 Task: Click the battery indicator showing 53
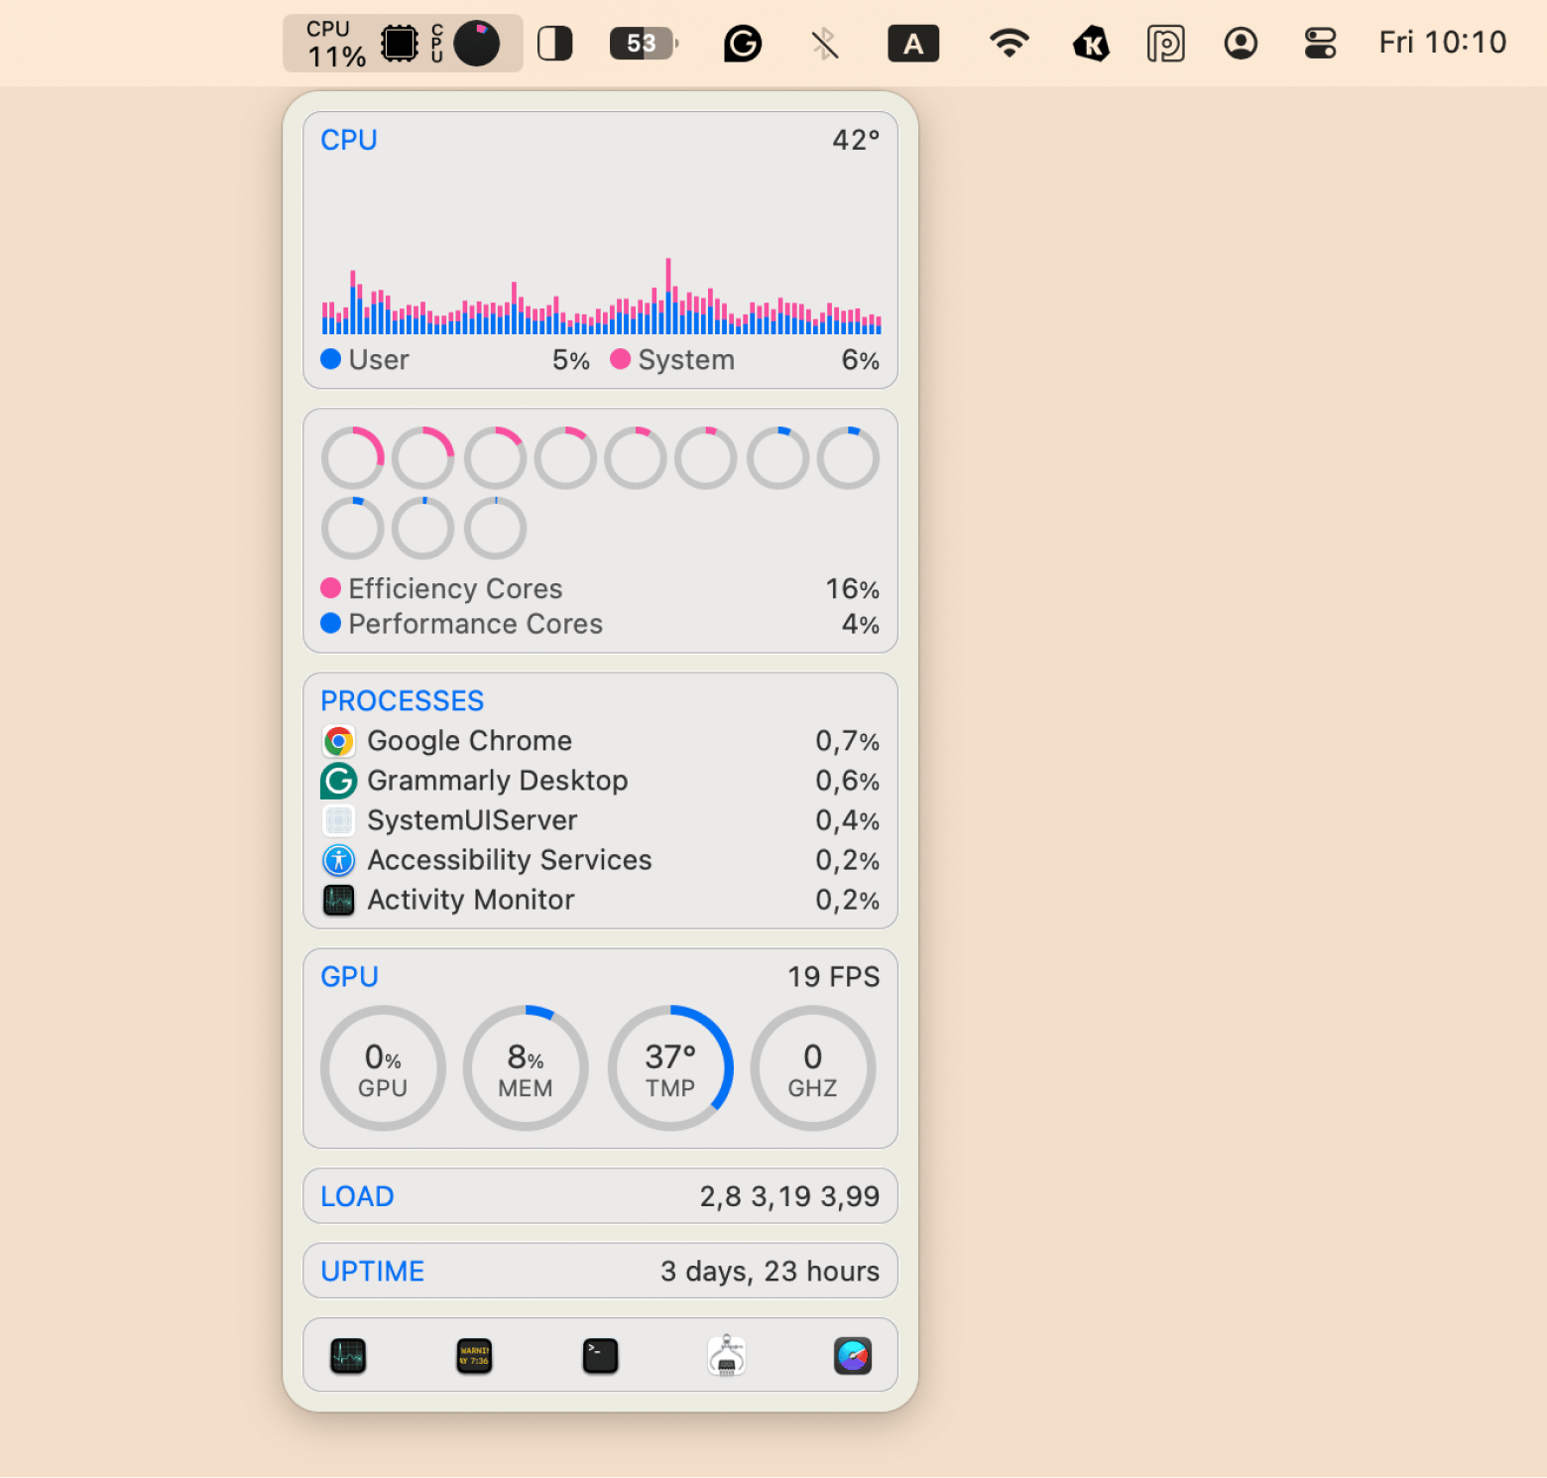[x=643, y=44]
